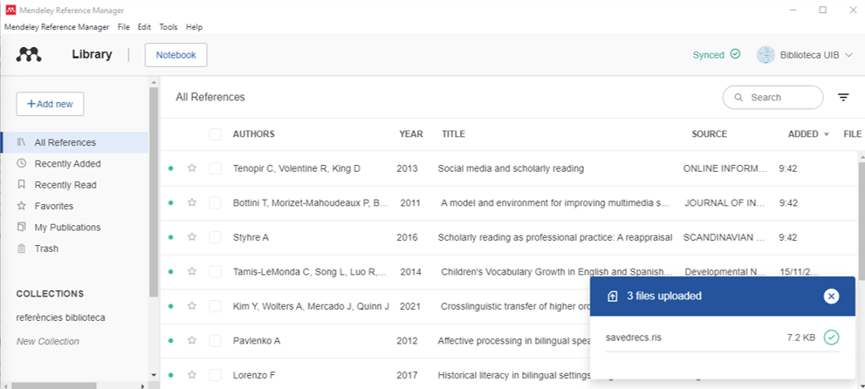The height and width of the screenshot is (389, 865).
Task: Click the Add new button
Action: coord(50,104)
